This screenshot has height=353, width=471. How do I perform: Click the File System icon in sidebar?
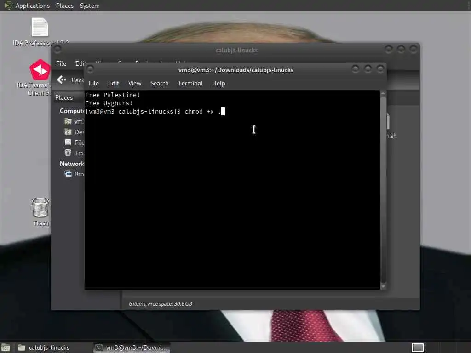point(68,142)
